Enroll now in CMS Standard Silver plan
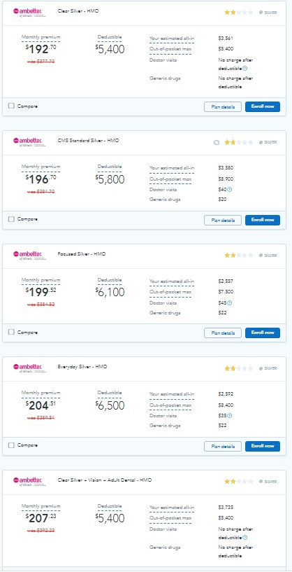Screen dimensions: 292x572 (263, 220)
